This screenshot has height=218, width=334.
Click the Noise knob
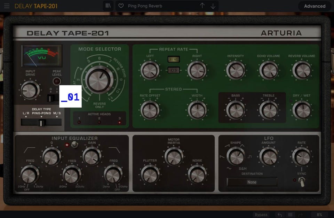[x=197, y=174]
